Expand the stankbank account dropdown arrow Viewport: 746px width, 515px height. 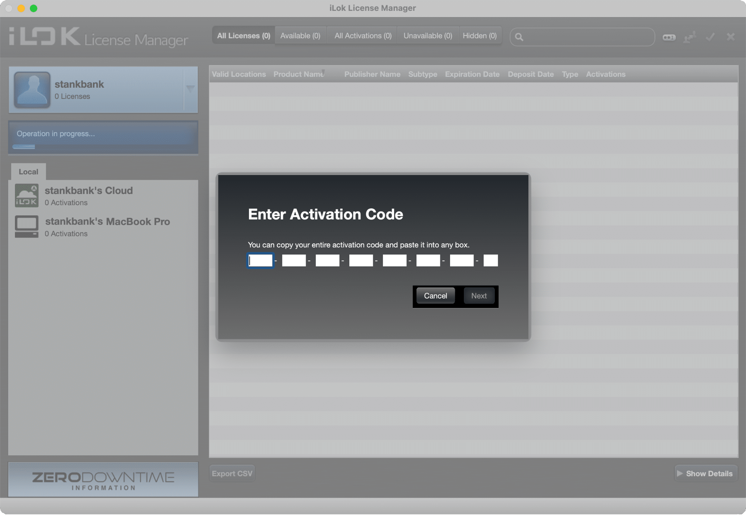190,89
